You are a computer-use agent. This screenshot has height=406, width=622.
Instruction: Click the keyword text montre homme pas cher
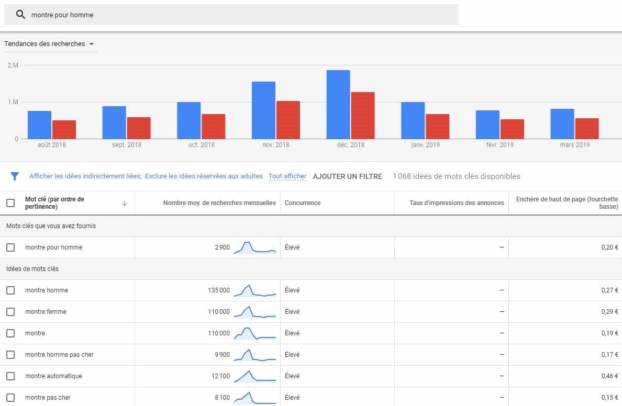coord(60,354)
